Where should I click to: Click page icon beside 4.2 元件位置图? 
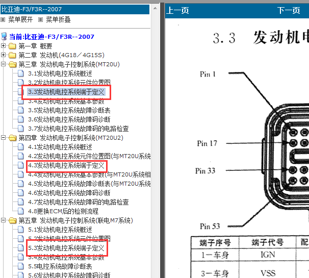[21, 156]
